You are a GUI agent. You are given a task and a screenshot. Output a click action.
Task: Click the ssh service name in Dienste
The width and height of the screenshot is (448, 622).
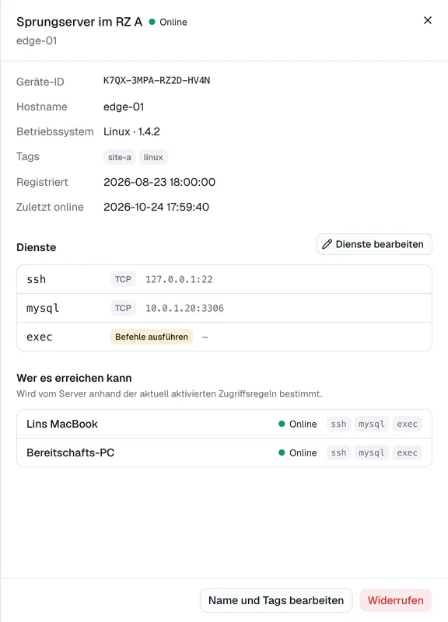point(36,279)
